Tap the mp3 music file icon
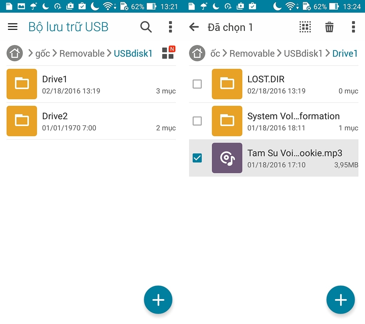This screenshot has height=324, width=365. tap(227, 158)
